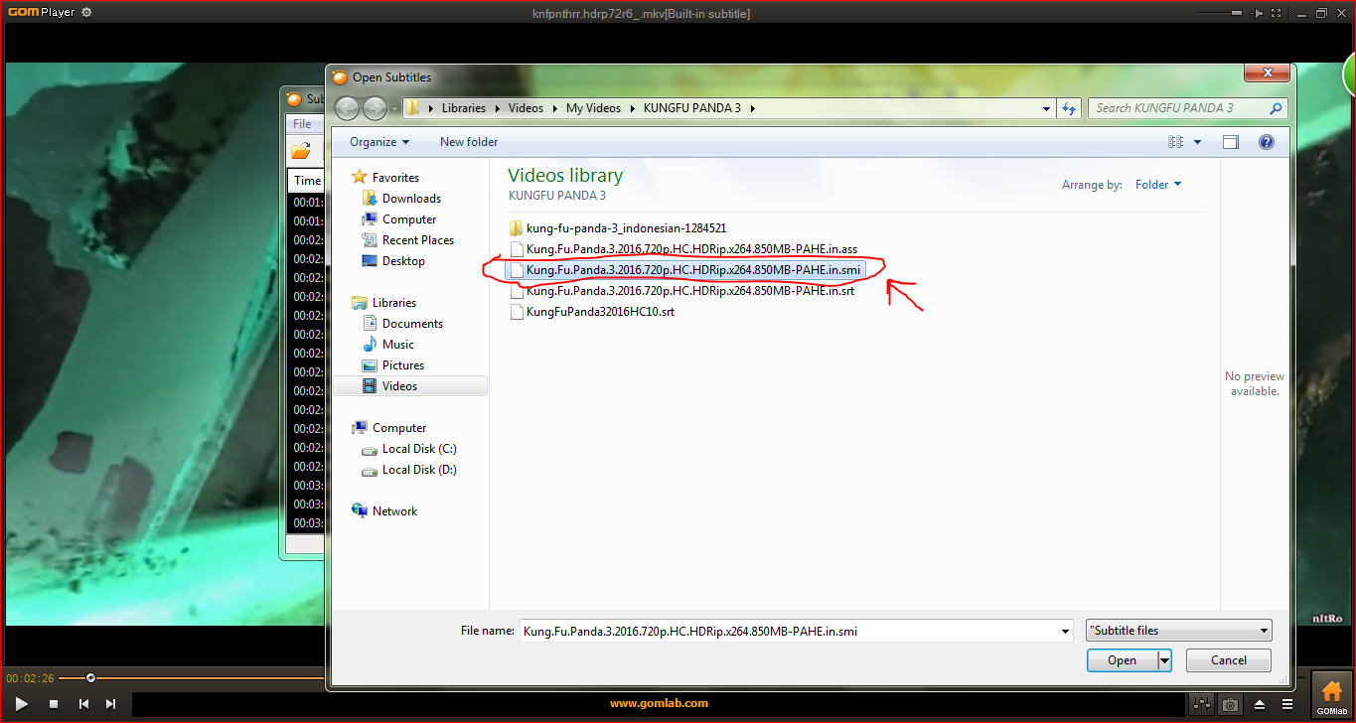Collapse the Computer group in sidebar
Screen dimensions: 1356x723
388,428
